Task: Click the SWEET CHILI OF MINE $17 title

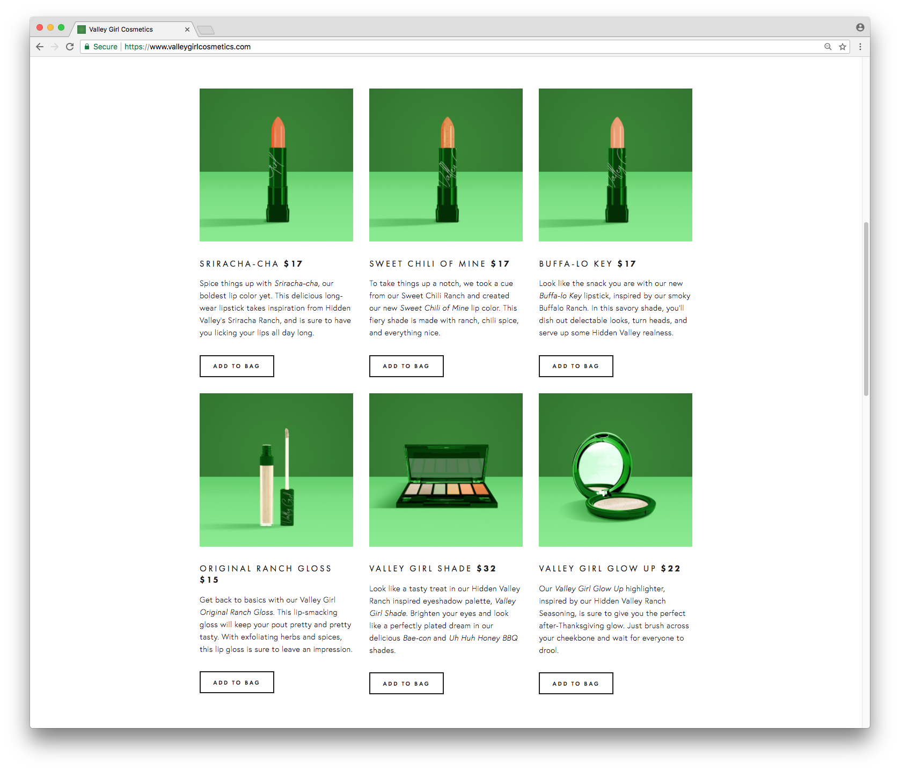Action: (x=440, y=264)
